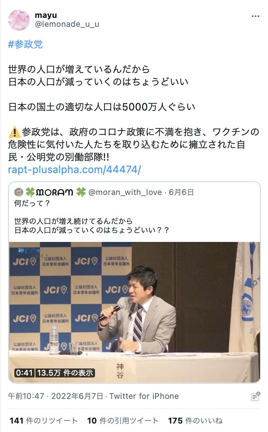Open the quoted tweet text 何だって？

coord(32,203)
